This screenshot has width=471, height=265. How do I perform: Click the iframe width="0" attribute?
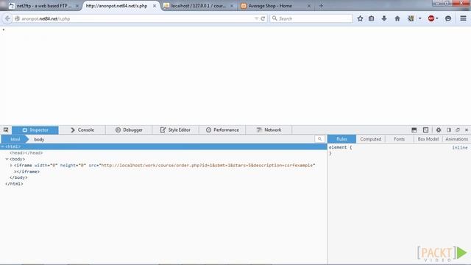coord(46,165)
